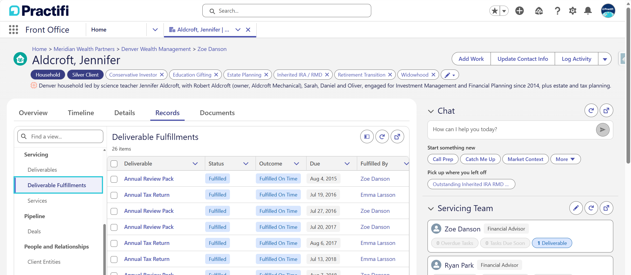Check the Aug 4, 2015 Annual Review Pack row
This screenshot has height=275, width=631.
[x=114, y=179]
